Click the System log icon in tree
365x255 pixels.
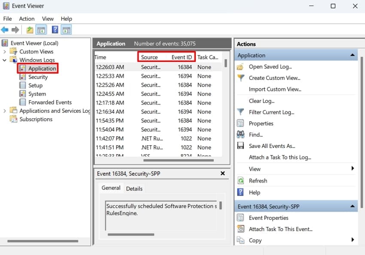[x=23, y=94]
